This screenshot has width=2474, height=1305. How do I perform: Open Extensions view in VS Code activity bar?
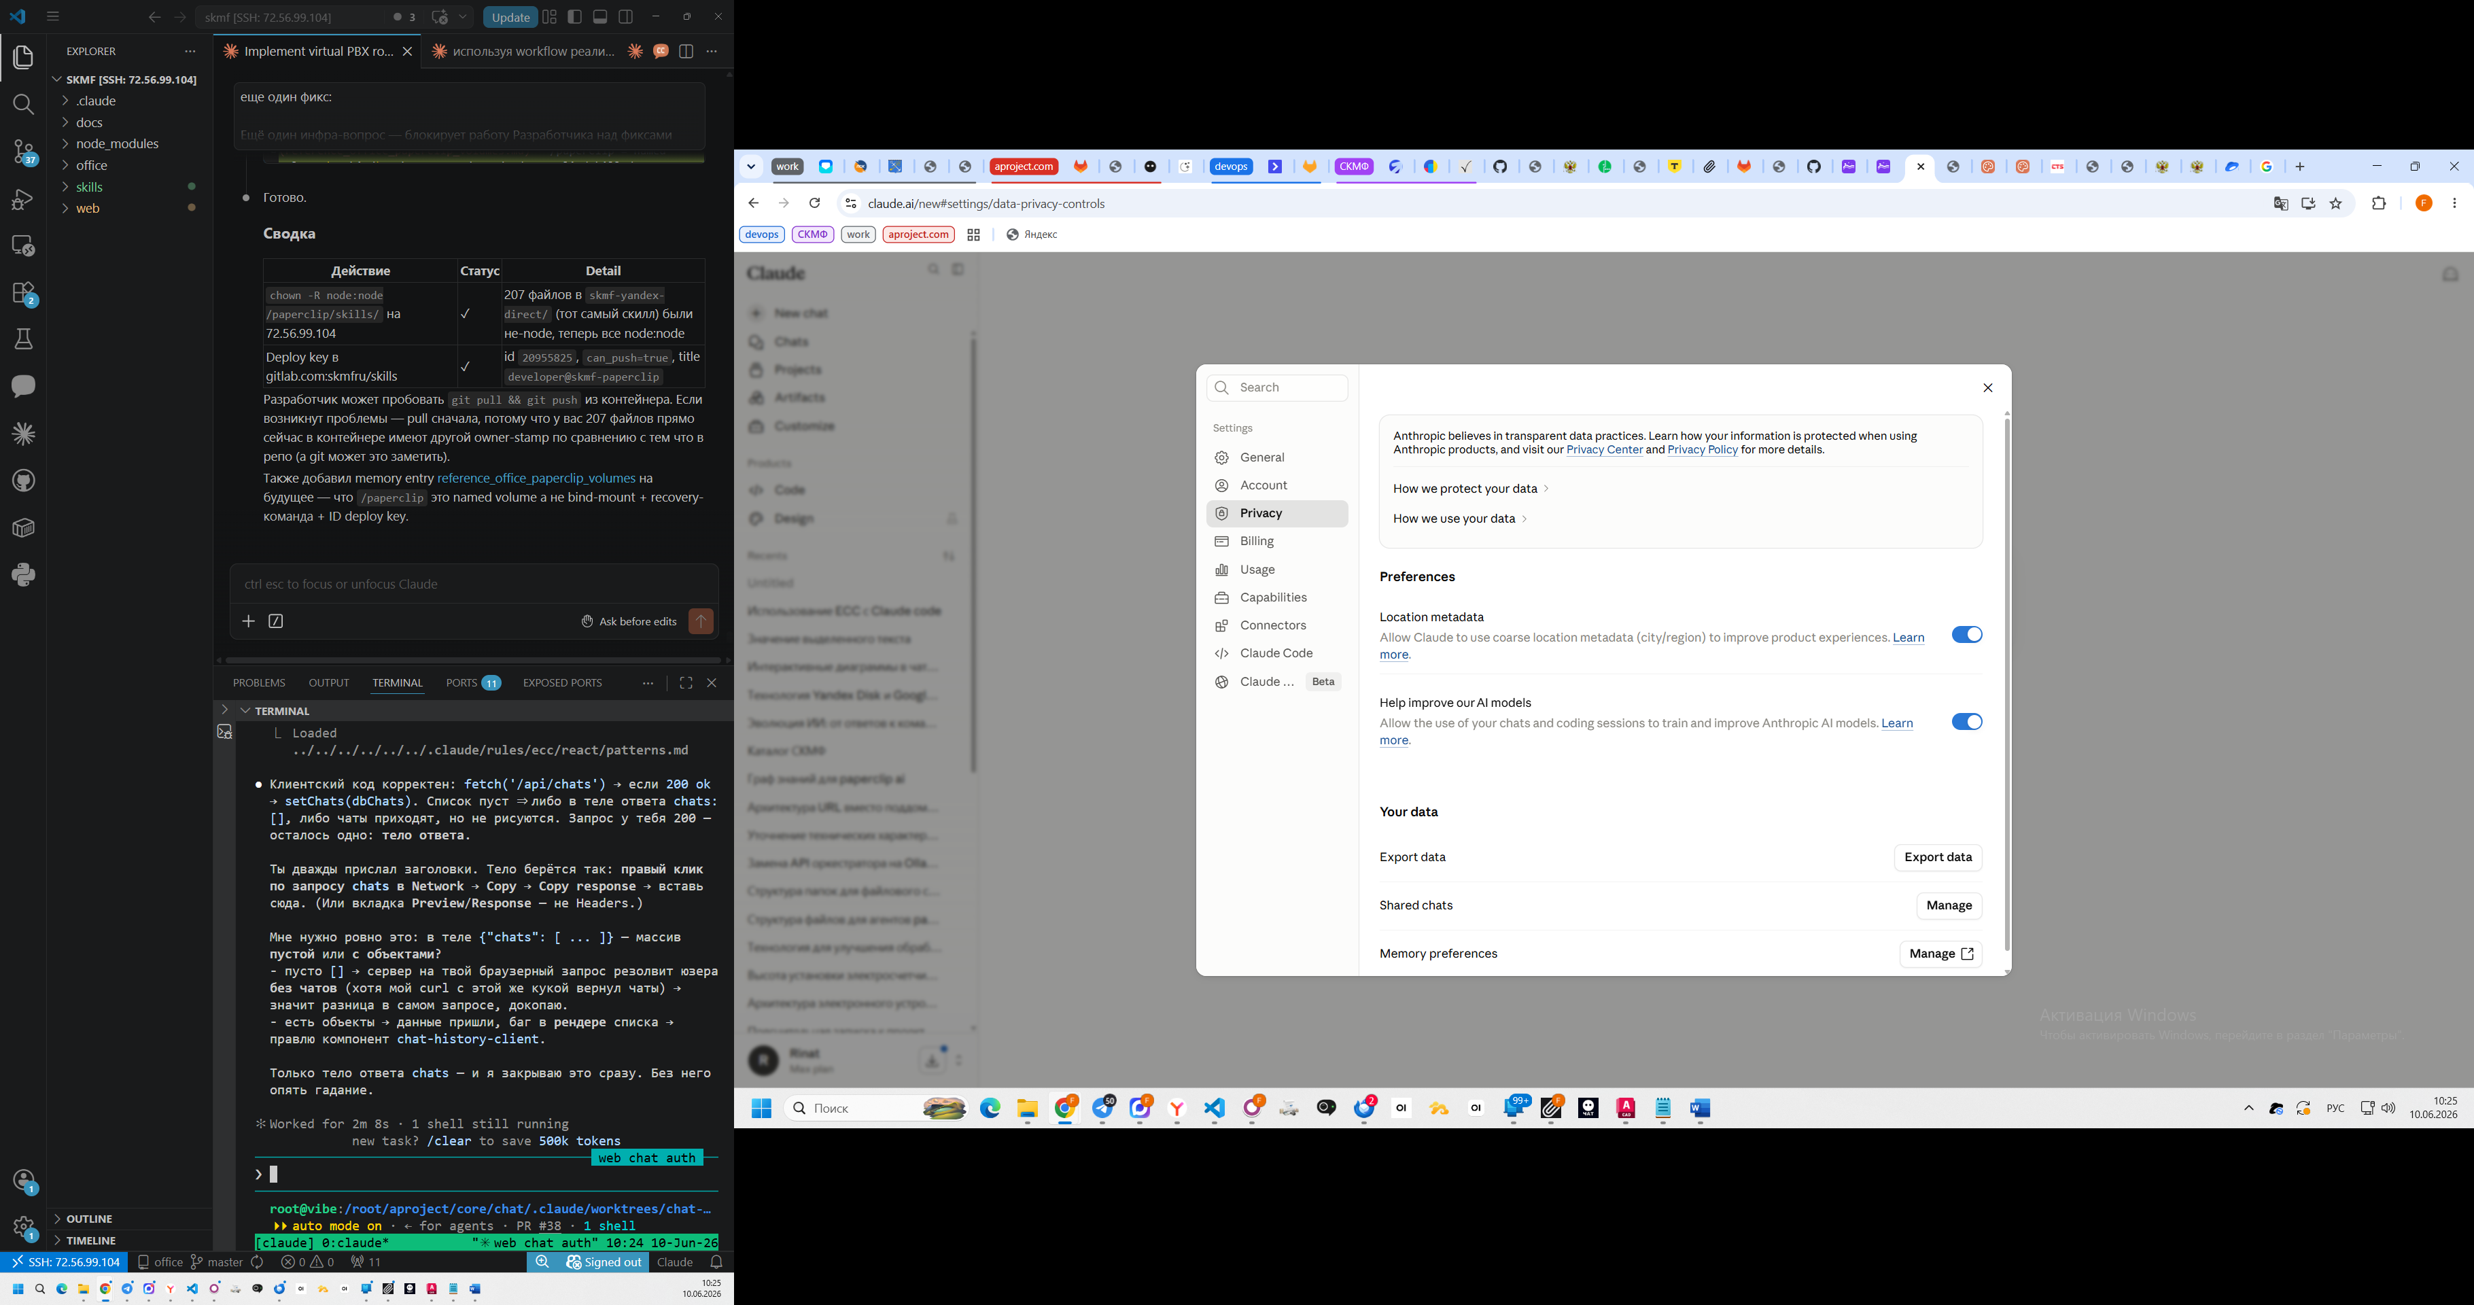[x=23, y=293]
